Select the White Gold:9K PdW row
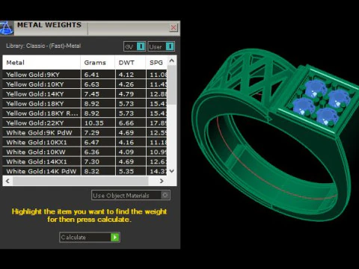This screenshot has height=269, width=359. pos(85,132)
